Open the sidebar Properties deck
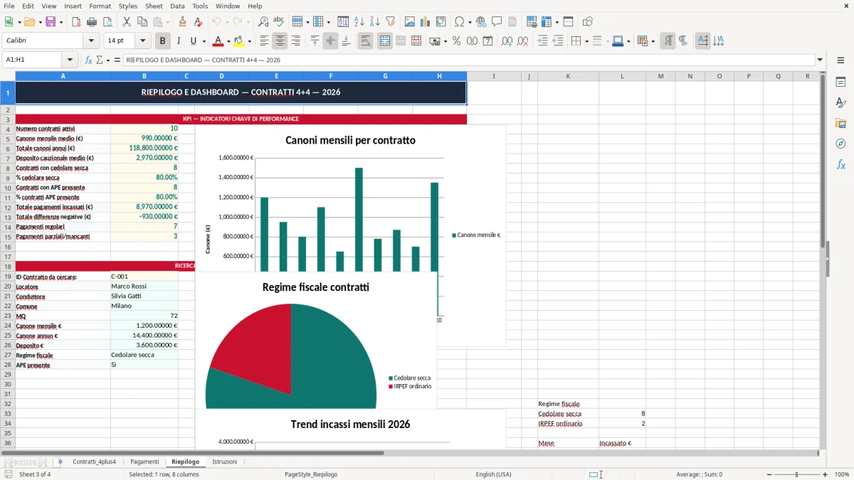854x480 pixels. (840, 82)
